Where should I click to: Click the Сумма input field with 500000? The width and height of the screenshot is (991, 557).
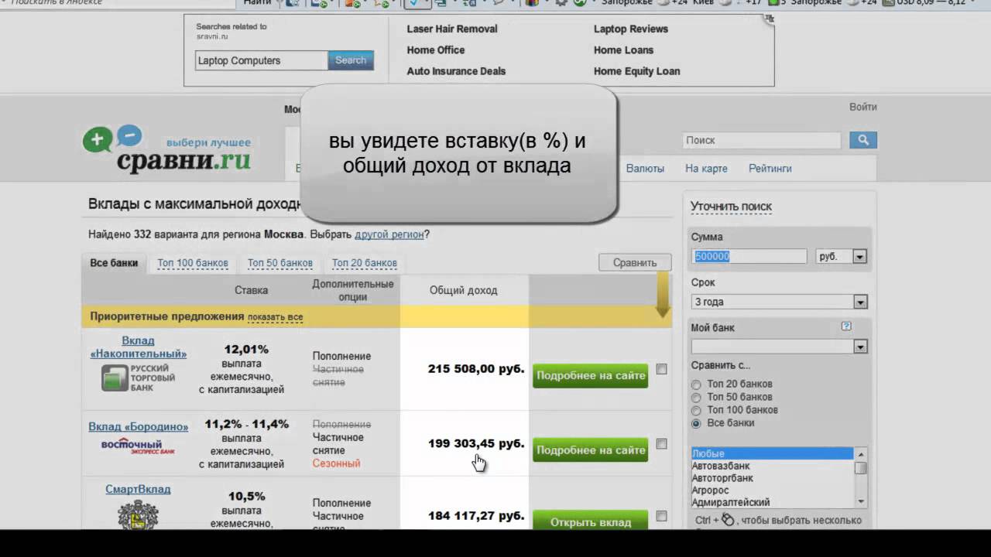coord(750,257)
